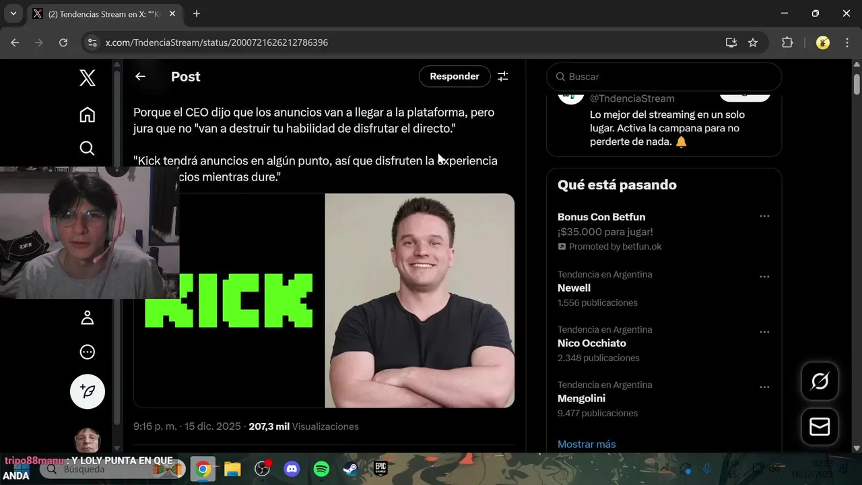The width and height of the screenshot is (862, 485).
Task: Click the 207,3 mil Visualizaciones count
Action: [x=304, y=426]
